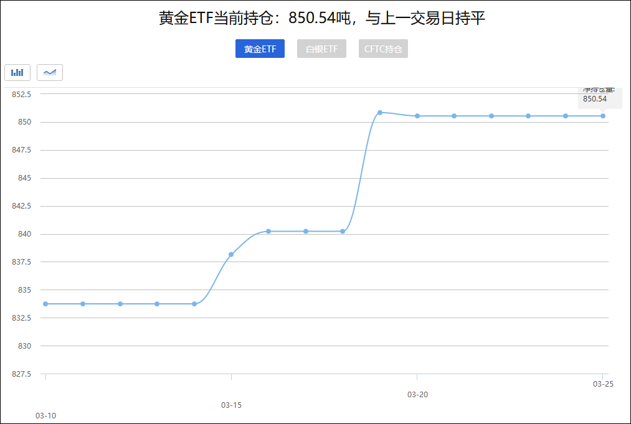631x424 pixels.
Task: Click the 827.5 y-axis label
Action: click(x=21, y=374)
